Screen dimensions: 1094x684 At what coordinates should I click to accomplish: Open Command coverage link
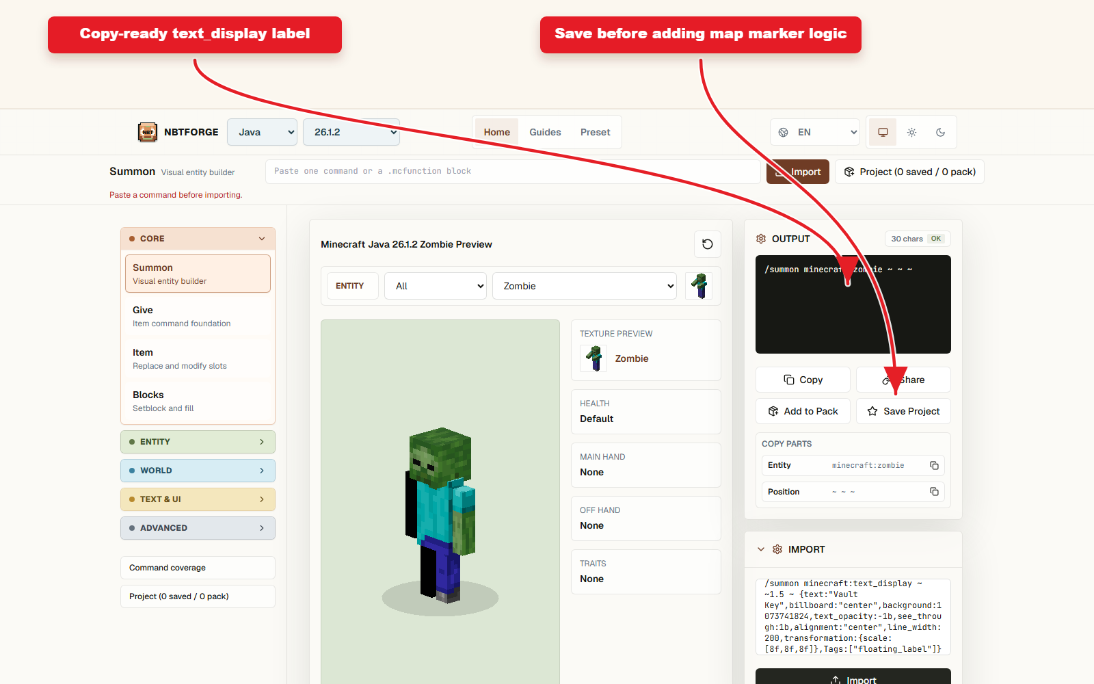point(198,568)
